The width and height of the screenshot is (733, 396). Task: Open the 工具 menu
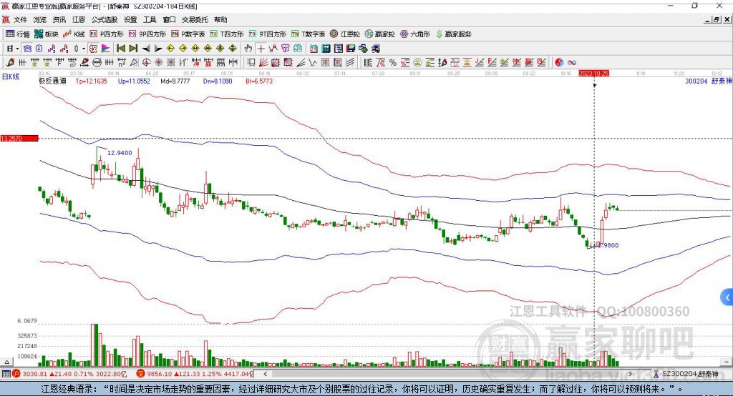click(x=150, y=19)
